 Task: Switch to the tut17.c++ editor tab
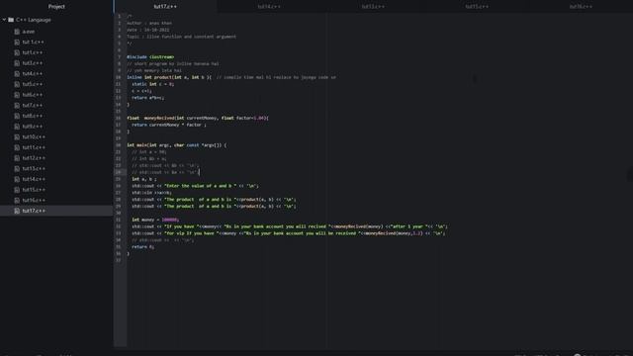click(165, 7)
